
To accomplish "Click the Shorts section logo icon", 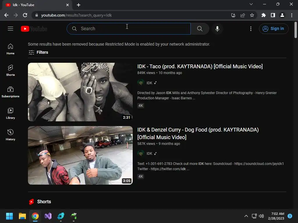I will [x=31, y=202].
